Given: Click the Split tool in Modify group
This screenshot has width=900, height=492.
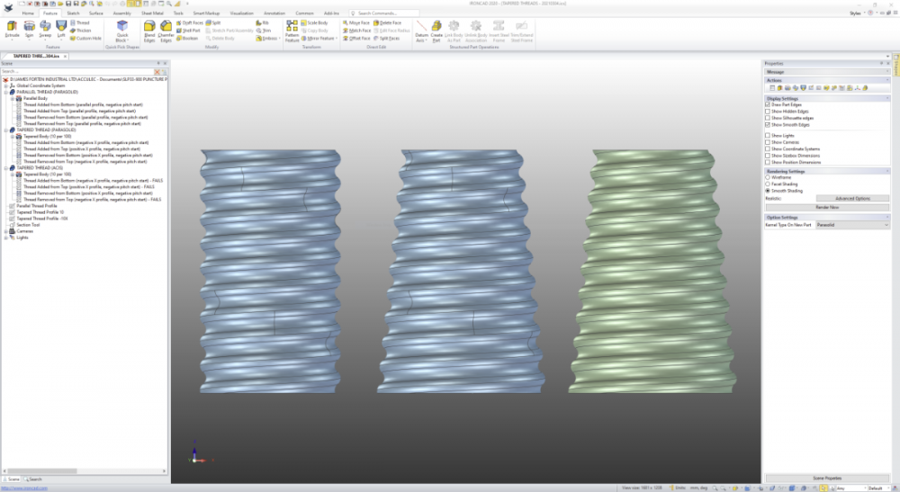Looking at the screenshot, I should point(213,23).
